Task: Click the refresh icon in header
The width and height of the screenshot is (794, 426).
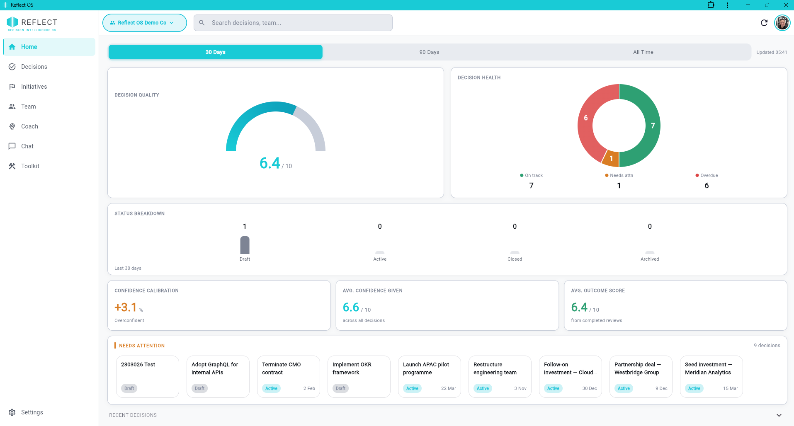Action: tap(764, 23)
